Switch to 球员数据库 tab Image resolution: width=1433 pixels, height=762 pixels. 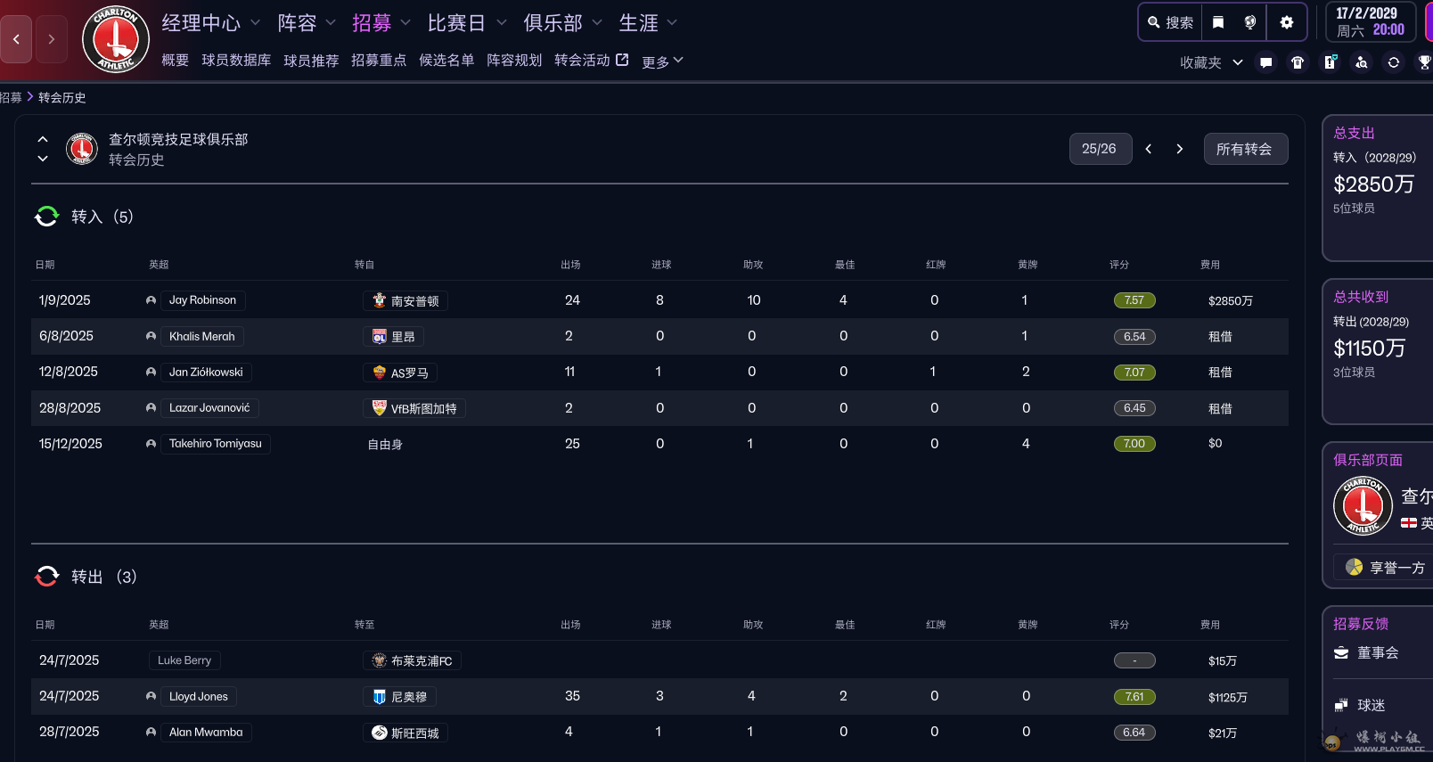coord(236,61)
